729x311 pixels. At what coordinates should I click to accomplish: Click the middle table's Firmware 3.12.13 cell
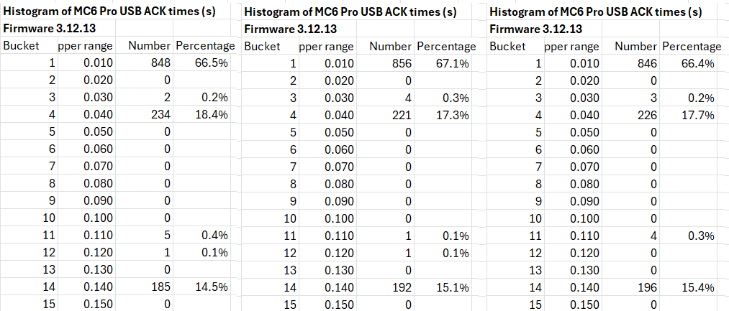coord(290,29)
